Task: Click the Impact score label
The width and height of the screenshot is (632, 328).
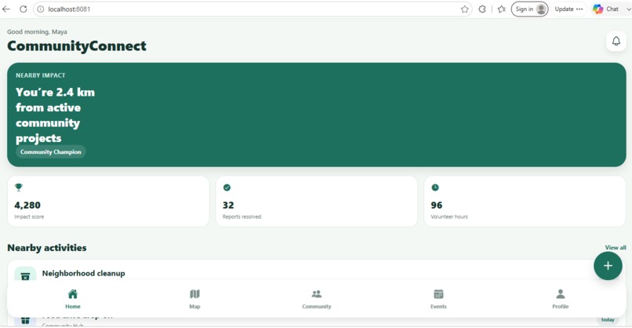Action: click(29, 217)
